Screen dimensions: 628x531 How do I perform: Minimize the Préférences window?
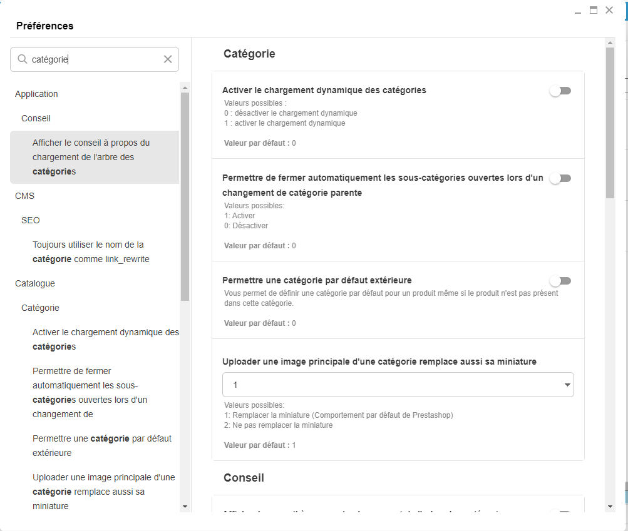[578, 11]
